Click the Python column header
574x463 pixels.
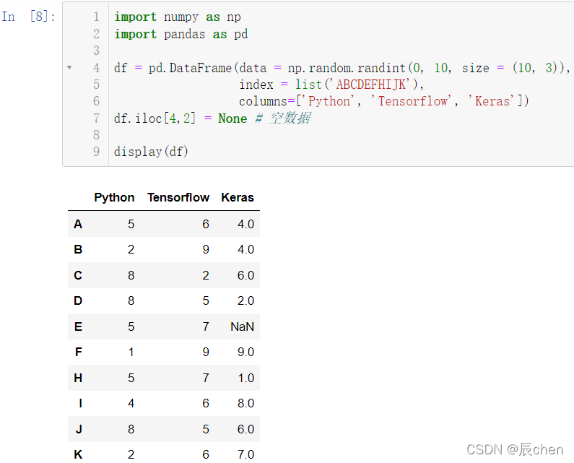[114, 197]
